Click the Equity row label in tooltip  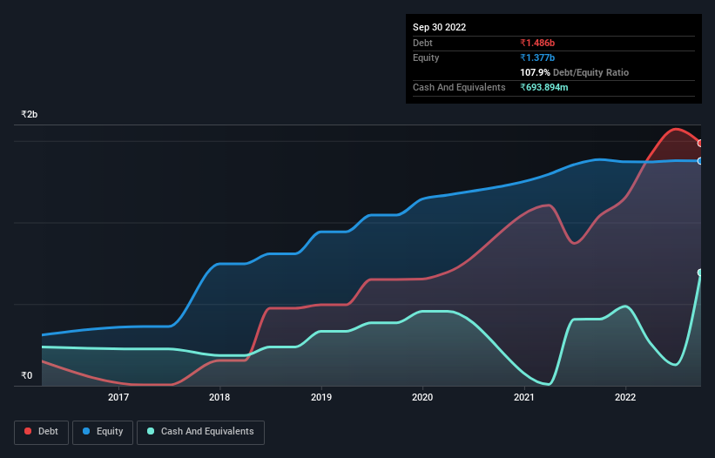pyautogui.click(x=426, y=57)
